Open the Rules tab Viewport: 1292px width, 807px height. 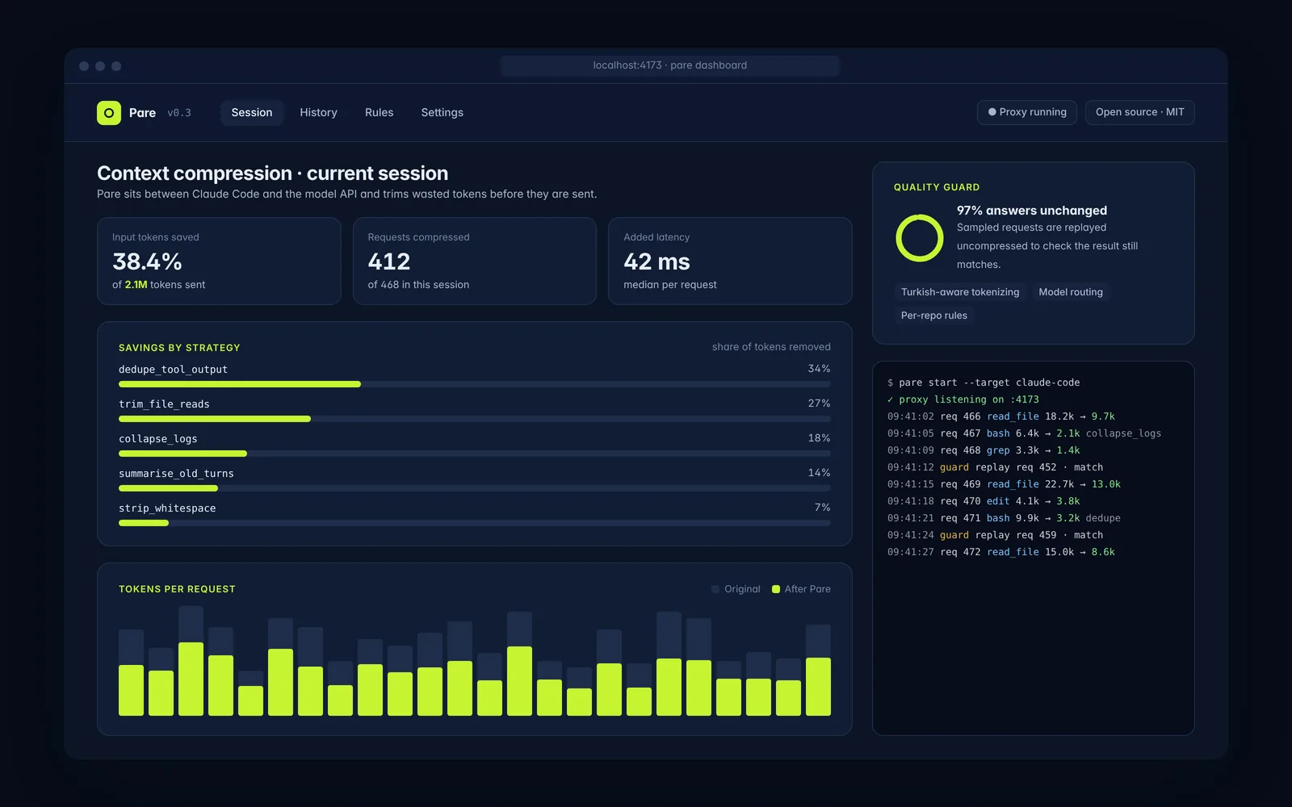click(379, 113)
